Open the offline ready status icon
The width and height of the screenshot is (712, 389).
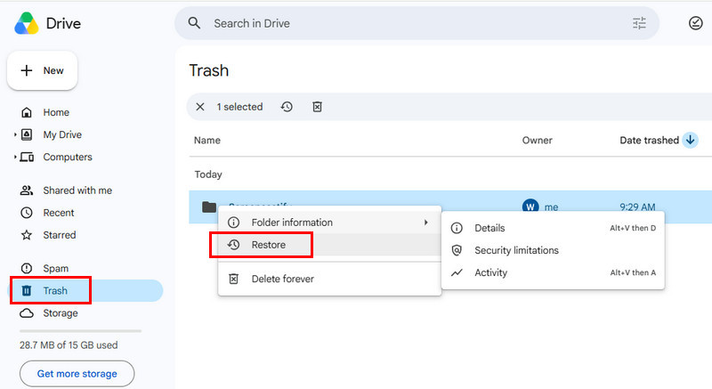tap(696, 23)
